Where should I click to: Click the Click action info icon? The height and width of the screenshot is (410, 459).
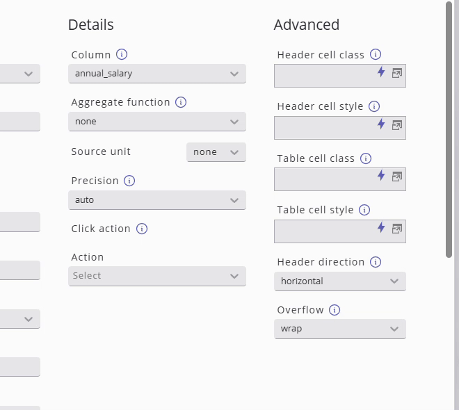[142, 229]
